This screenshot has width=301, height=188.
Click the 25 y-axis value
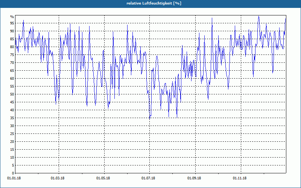(12, 134)
